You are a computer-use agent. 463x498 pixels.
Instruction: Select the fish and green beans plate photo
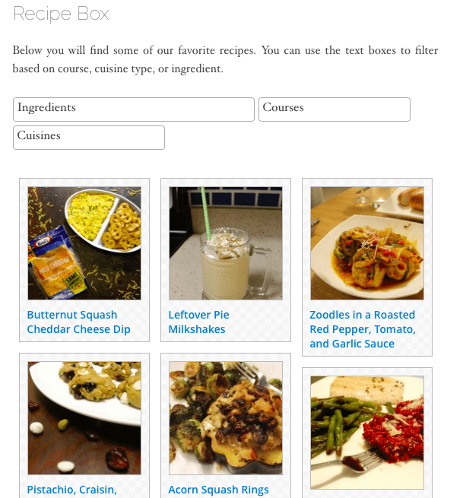367,433
